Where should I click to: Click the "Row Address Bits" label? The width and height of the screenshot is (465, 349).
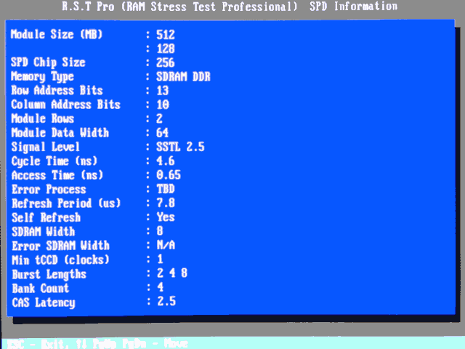coord(57,90)
